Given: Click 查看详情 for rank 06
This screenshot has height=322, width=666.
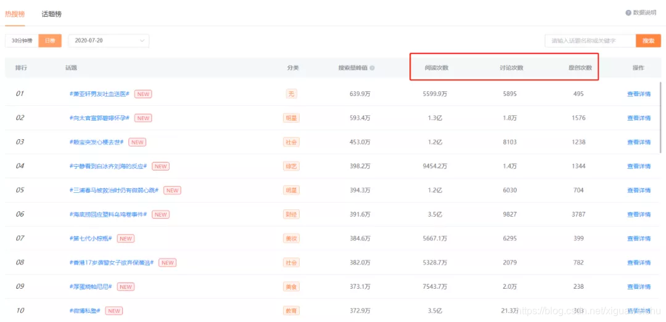Looking at the screenshot, I should (639, 215).
